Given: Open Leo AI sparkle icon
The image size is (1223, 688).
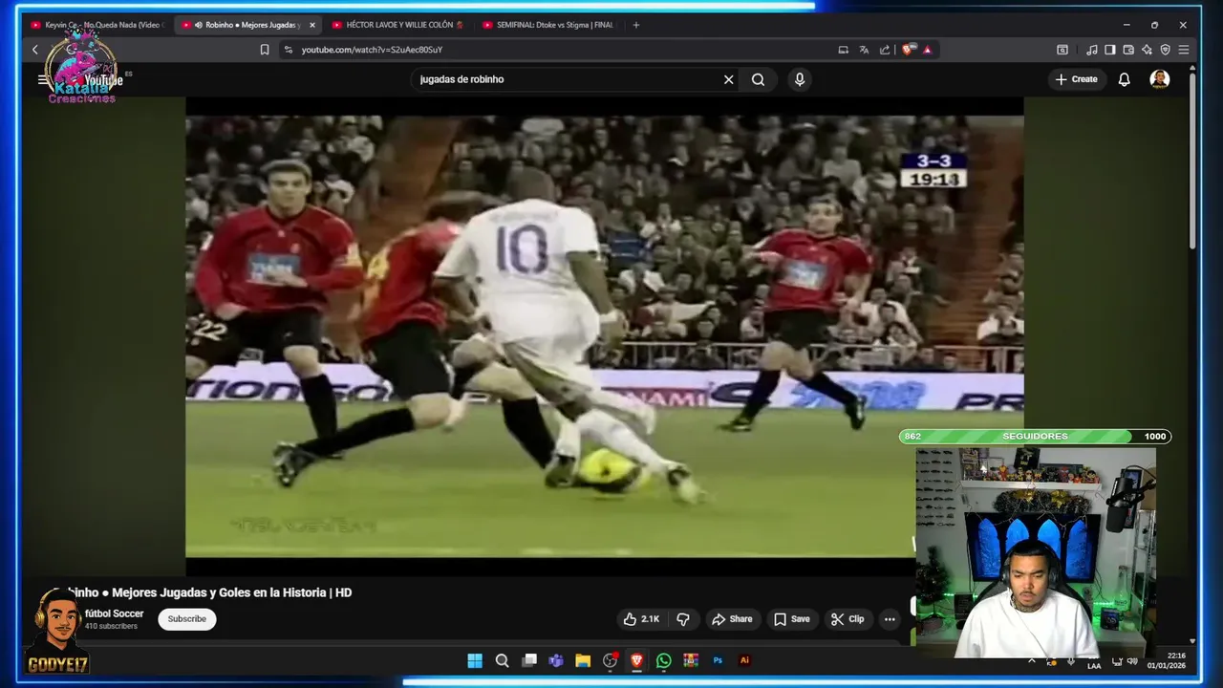Looking at the screenshot, I should [1147, 50].
